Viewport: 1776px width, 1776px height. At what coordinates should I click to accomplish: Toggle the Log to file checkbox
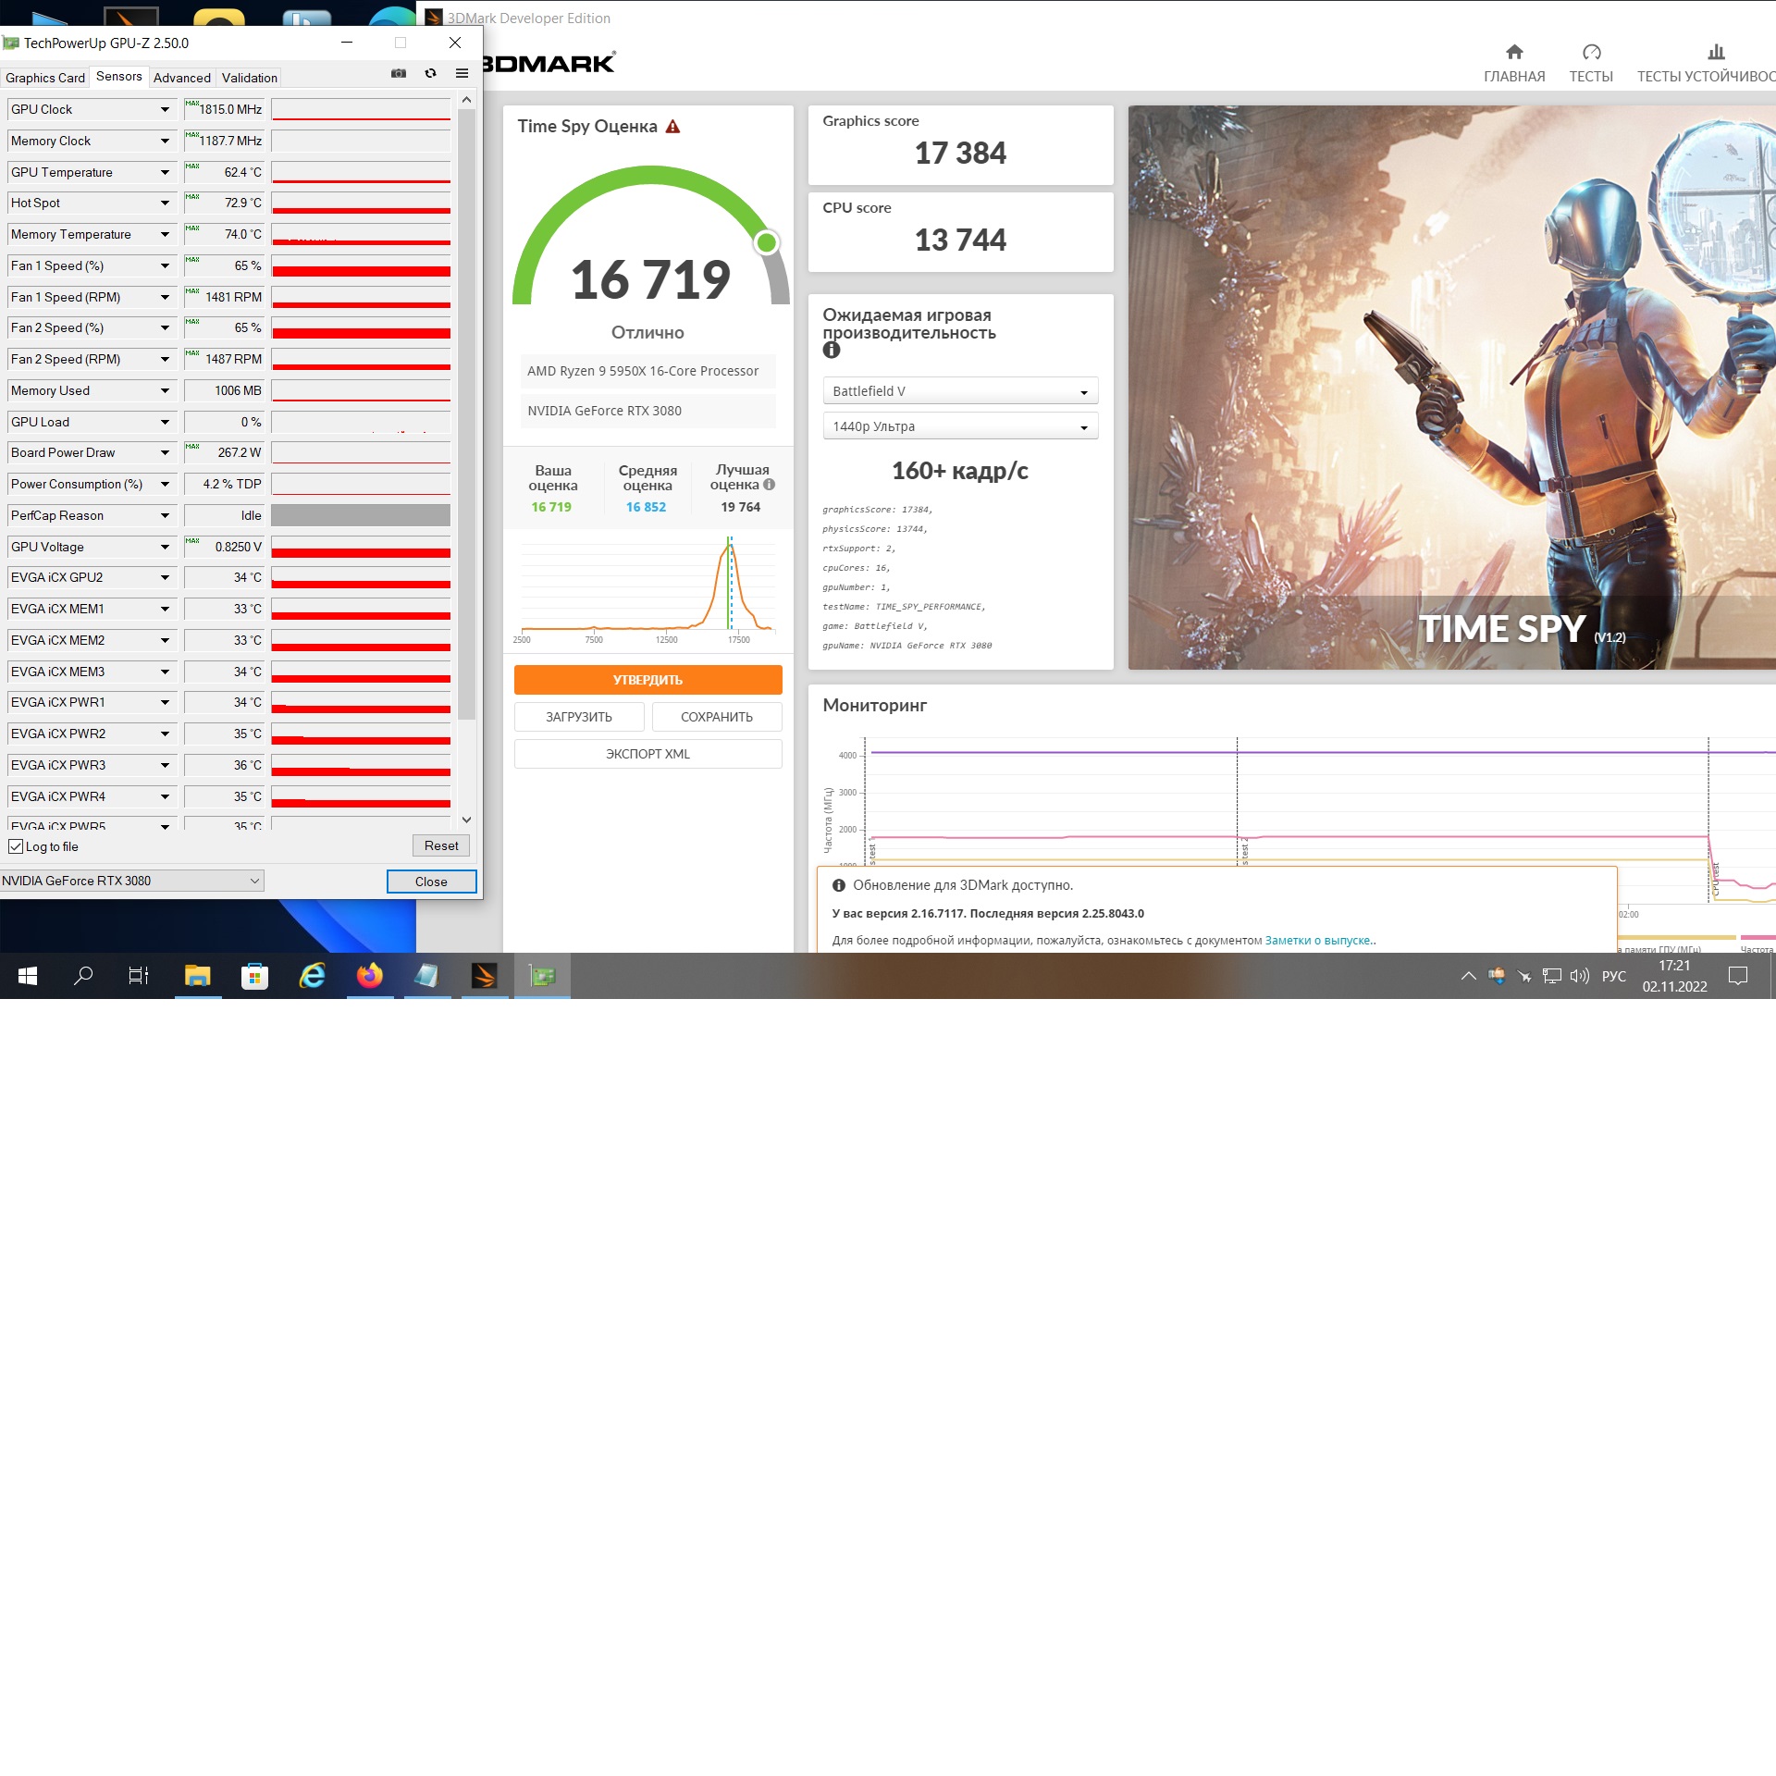[16, 846]
